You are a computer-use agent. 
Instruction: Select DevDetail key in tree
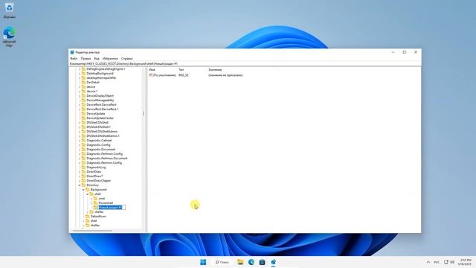(93, 83)
